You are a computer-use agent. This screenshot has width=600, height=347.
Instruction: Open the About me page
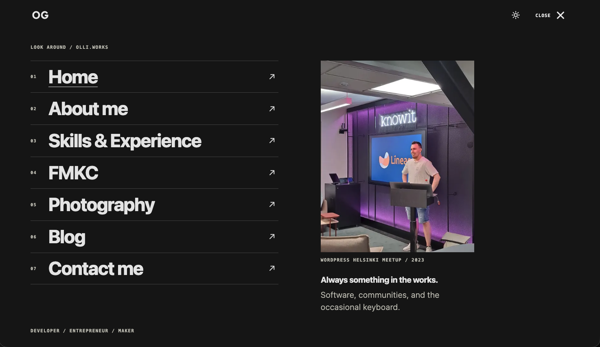(x=88, y=109)
